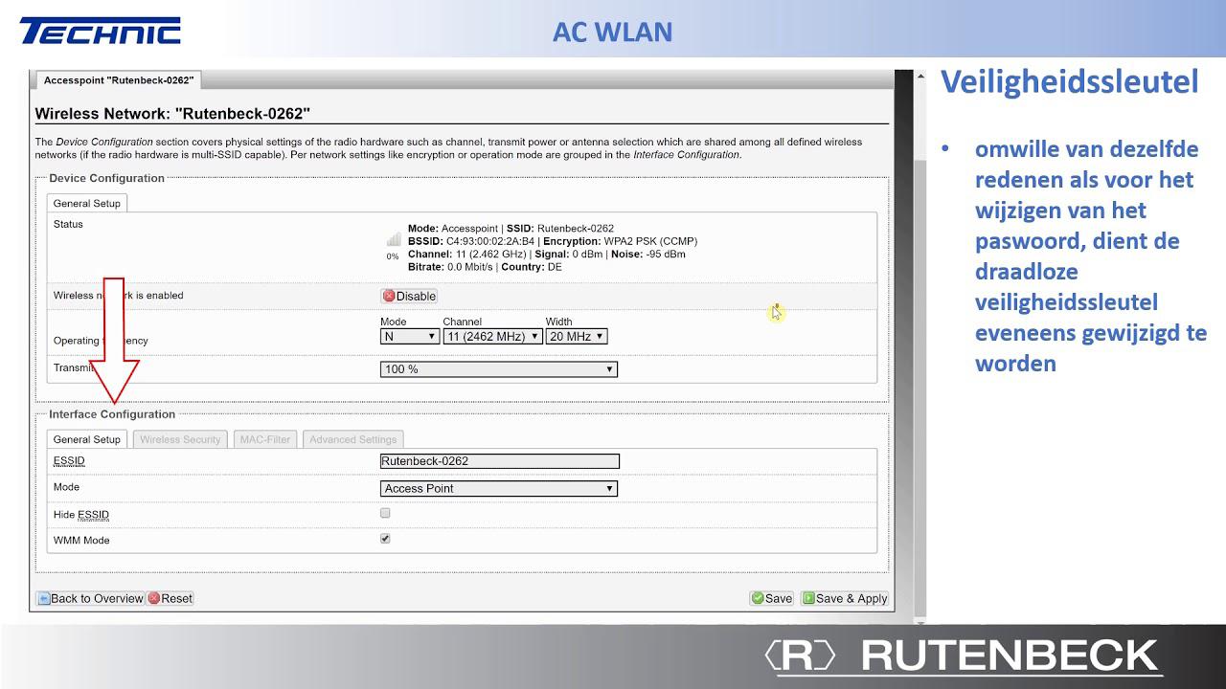This screenshot has width=1226, height=689.
Task: Click the Save & Apply button
Action: tap(845, 598)
